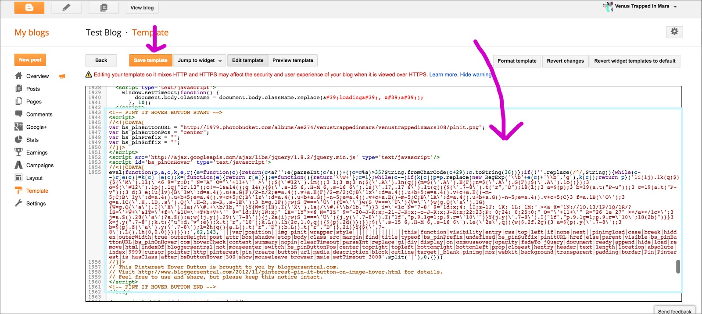The height and width of the screenshot is (314, 702).
Task: Click the PINT IT HOVER BUTTON END comment
Action: point(162,287)
